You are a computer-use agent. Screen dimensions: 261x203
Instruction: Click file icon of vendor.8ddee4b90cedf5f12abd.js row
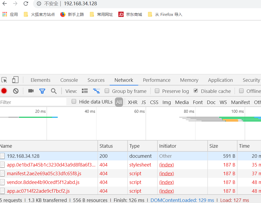point(2,182)
